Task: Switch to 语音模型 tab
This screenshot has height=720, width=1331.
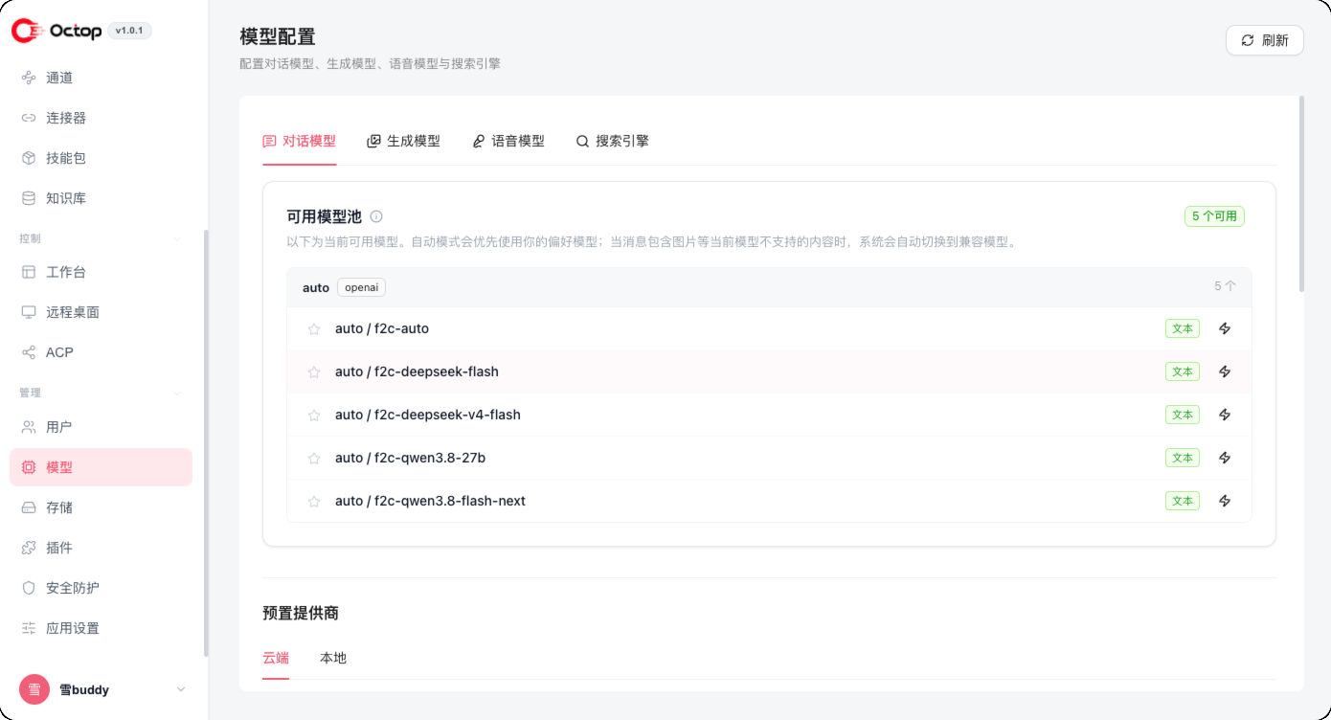Action: 508,141
